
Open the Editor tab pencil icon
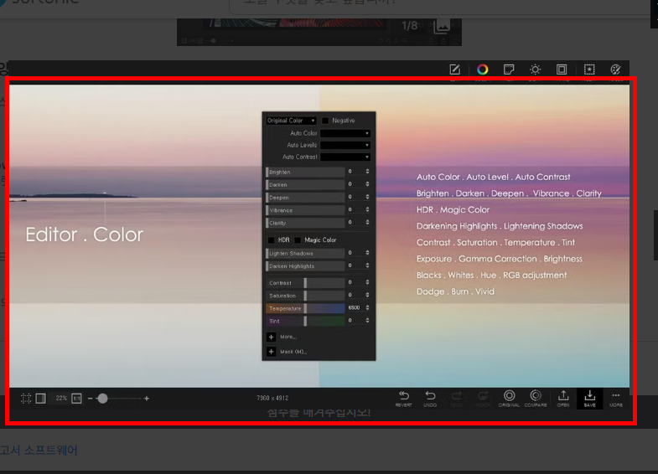[x=455, y=70]
